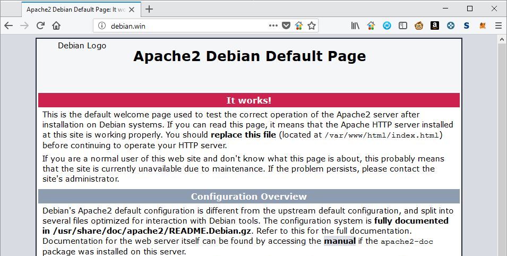Toggle the sidebar view

(x=403, y=25)
